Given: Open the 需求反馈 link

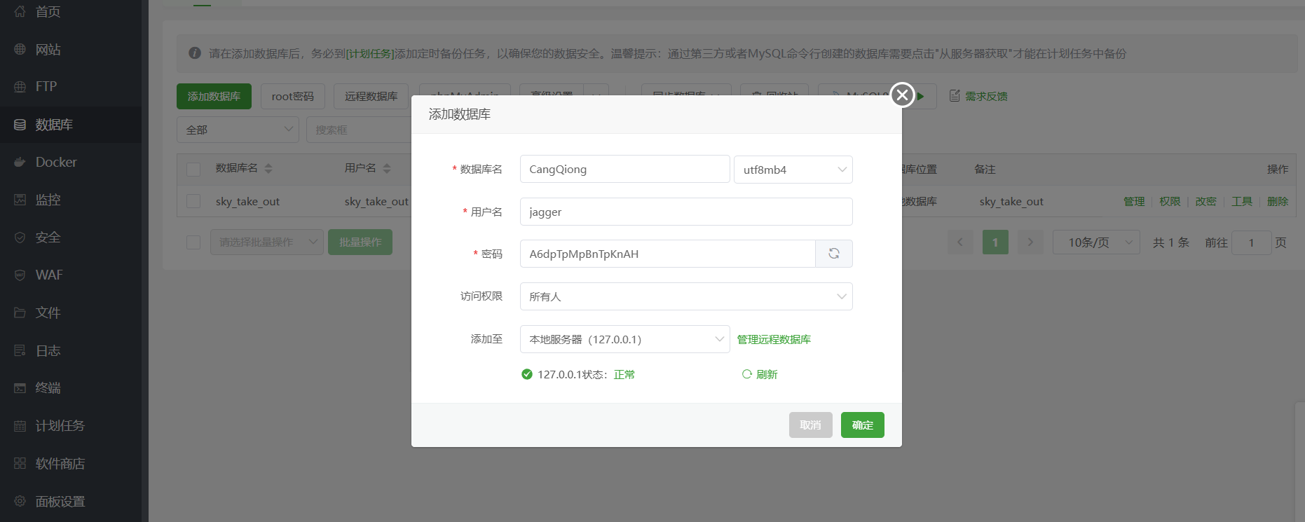Looking at the screenshot, I should [x=986, y=96].
